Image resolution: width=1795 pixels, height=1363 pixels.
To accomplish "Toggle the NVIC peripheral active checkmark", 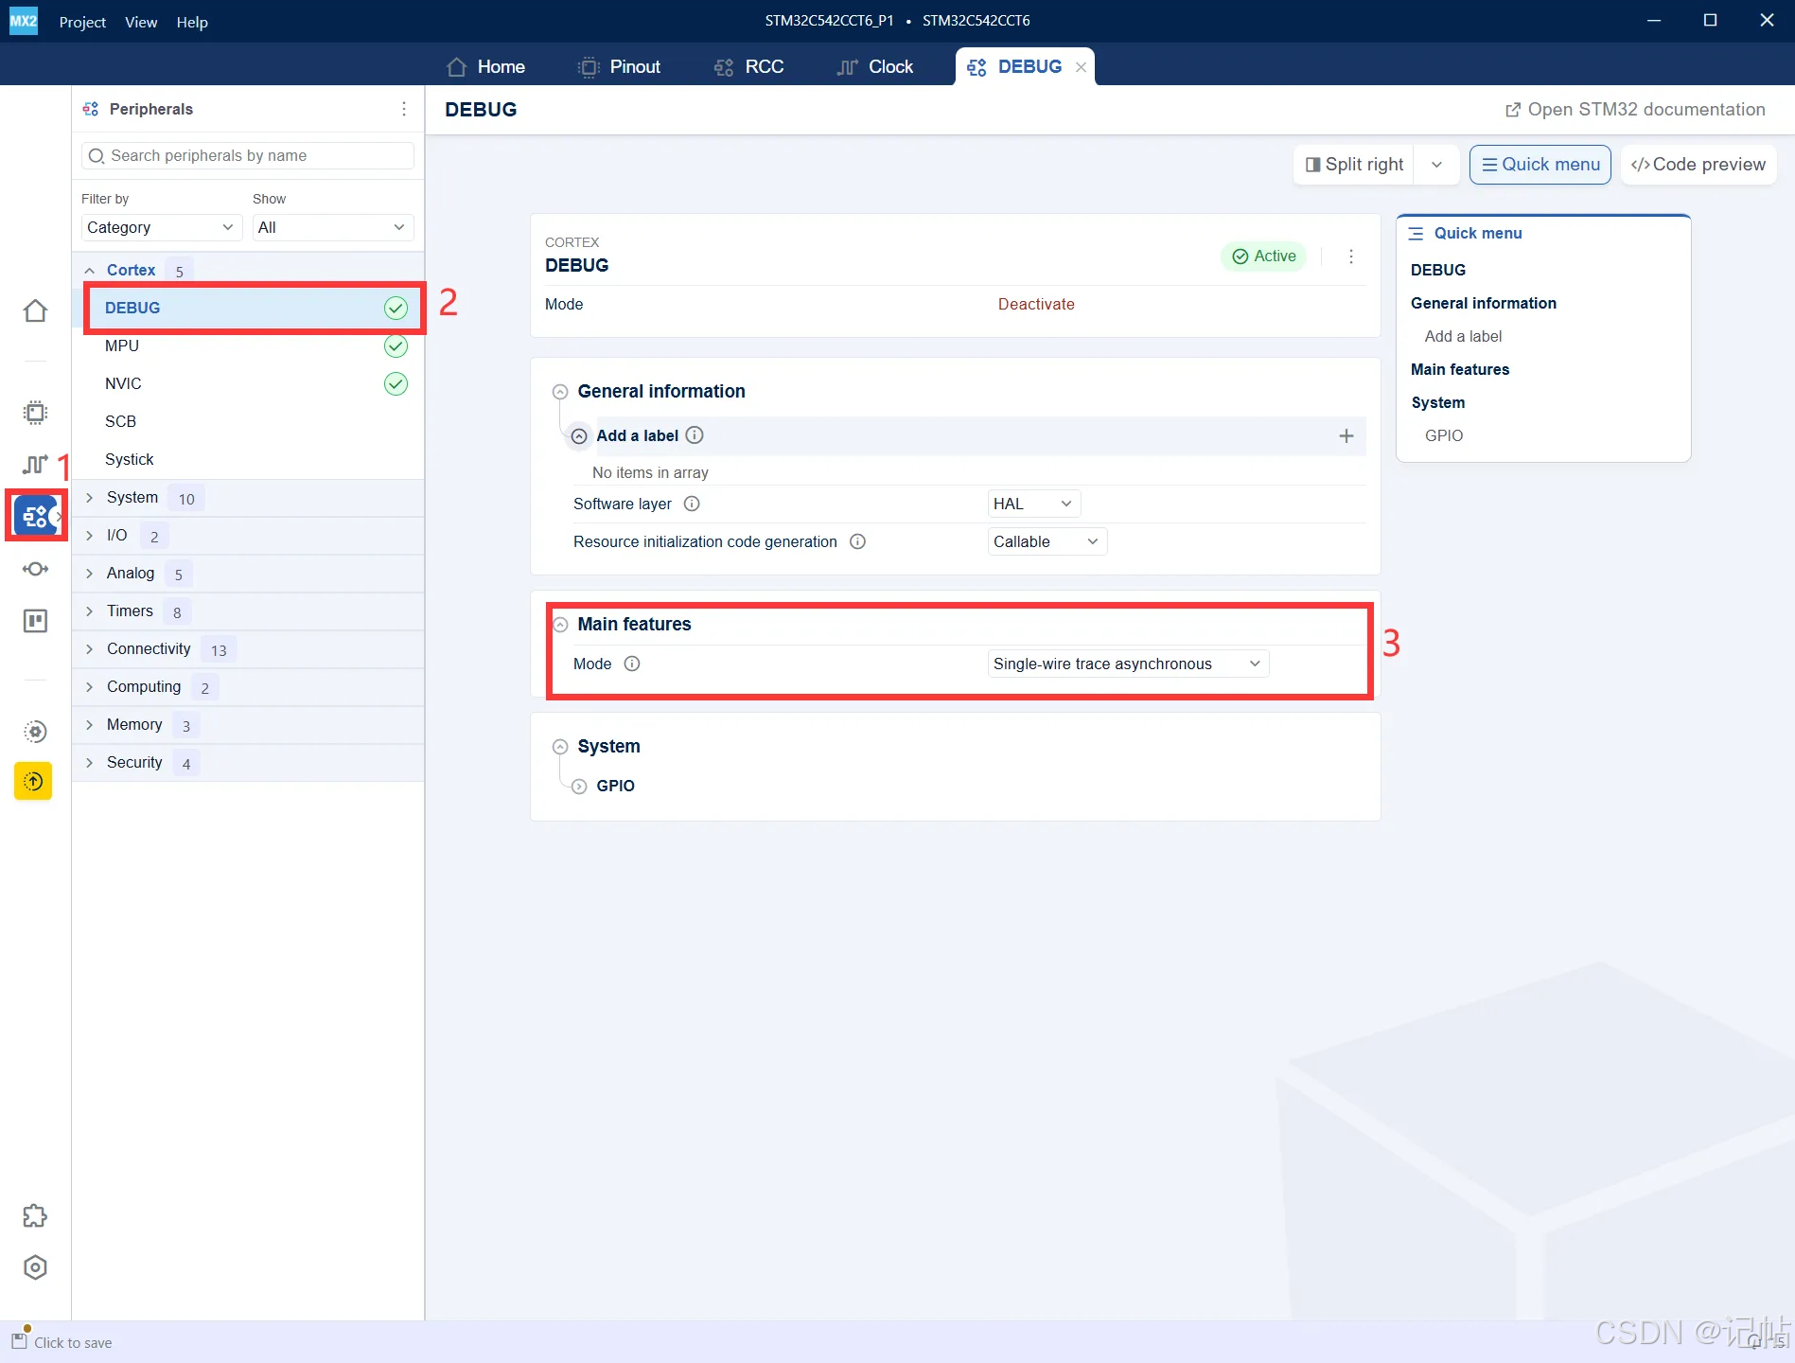I will click(396, 383).
